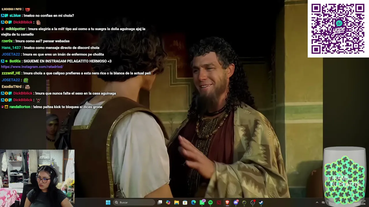Screen dimensions: 369x207
Task: Open the Windows Start menu
Action: [x=108, y=202]
